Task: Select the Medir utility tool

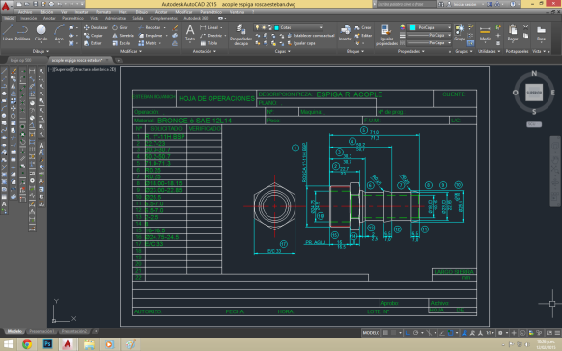Action: pyautogui.click(x=485, y=33)
